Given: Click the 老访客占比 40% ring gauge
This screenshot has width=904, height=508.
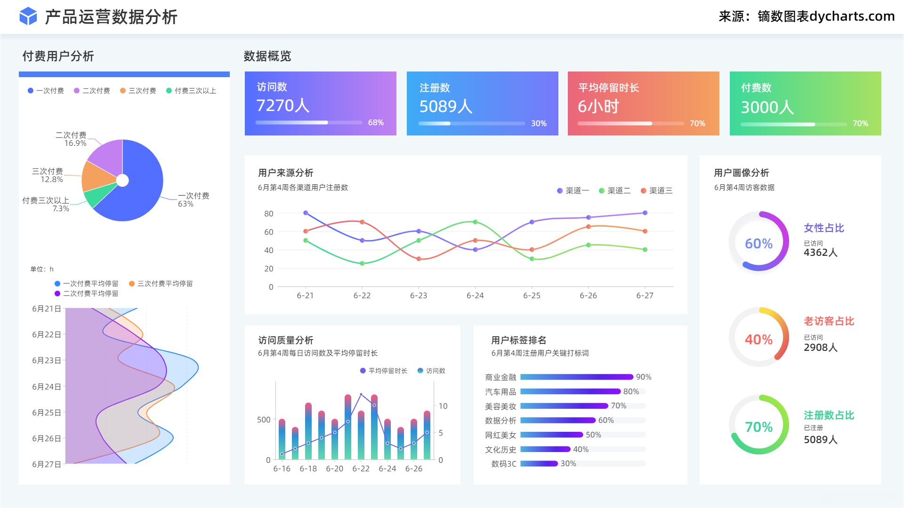Looking at the screenshot, I should (759, 337).
